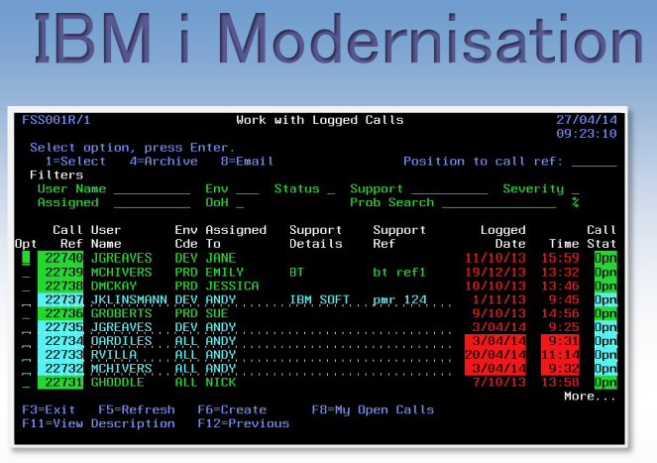Screen dimensions: 657x463
Task: Click program name FSS001R/1
Action: [56, 120]
